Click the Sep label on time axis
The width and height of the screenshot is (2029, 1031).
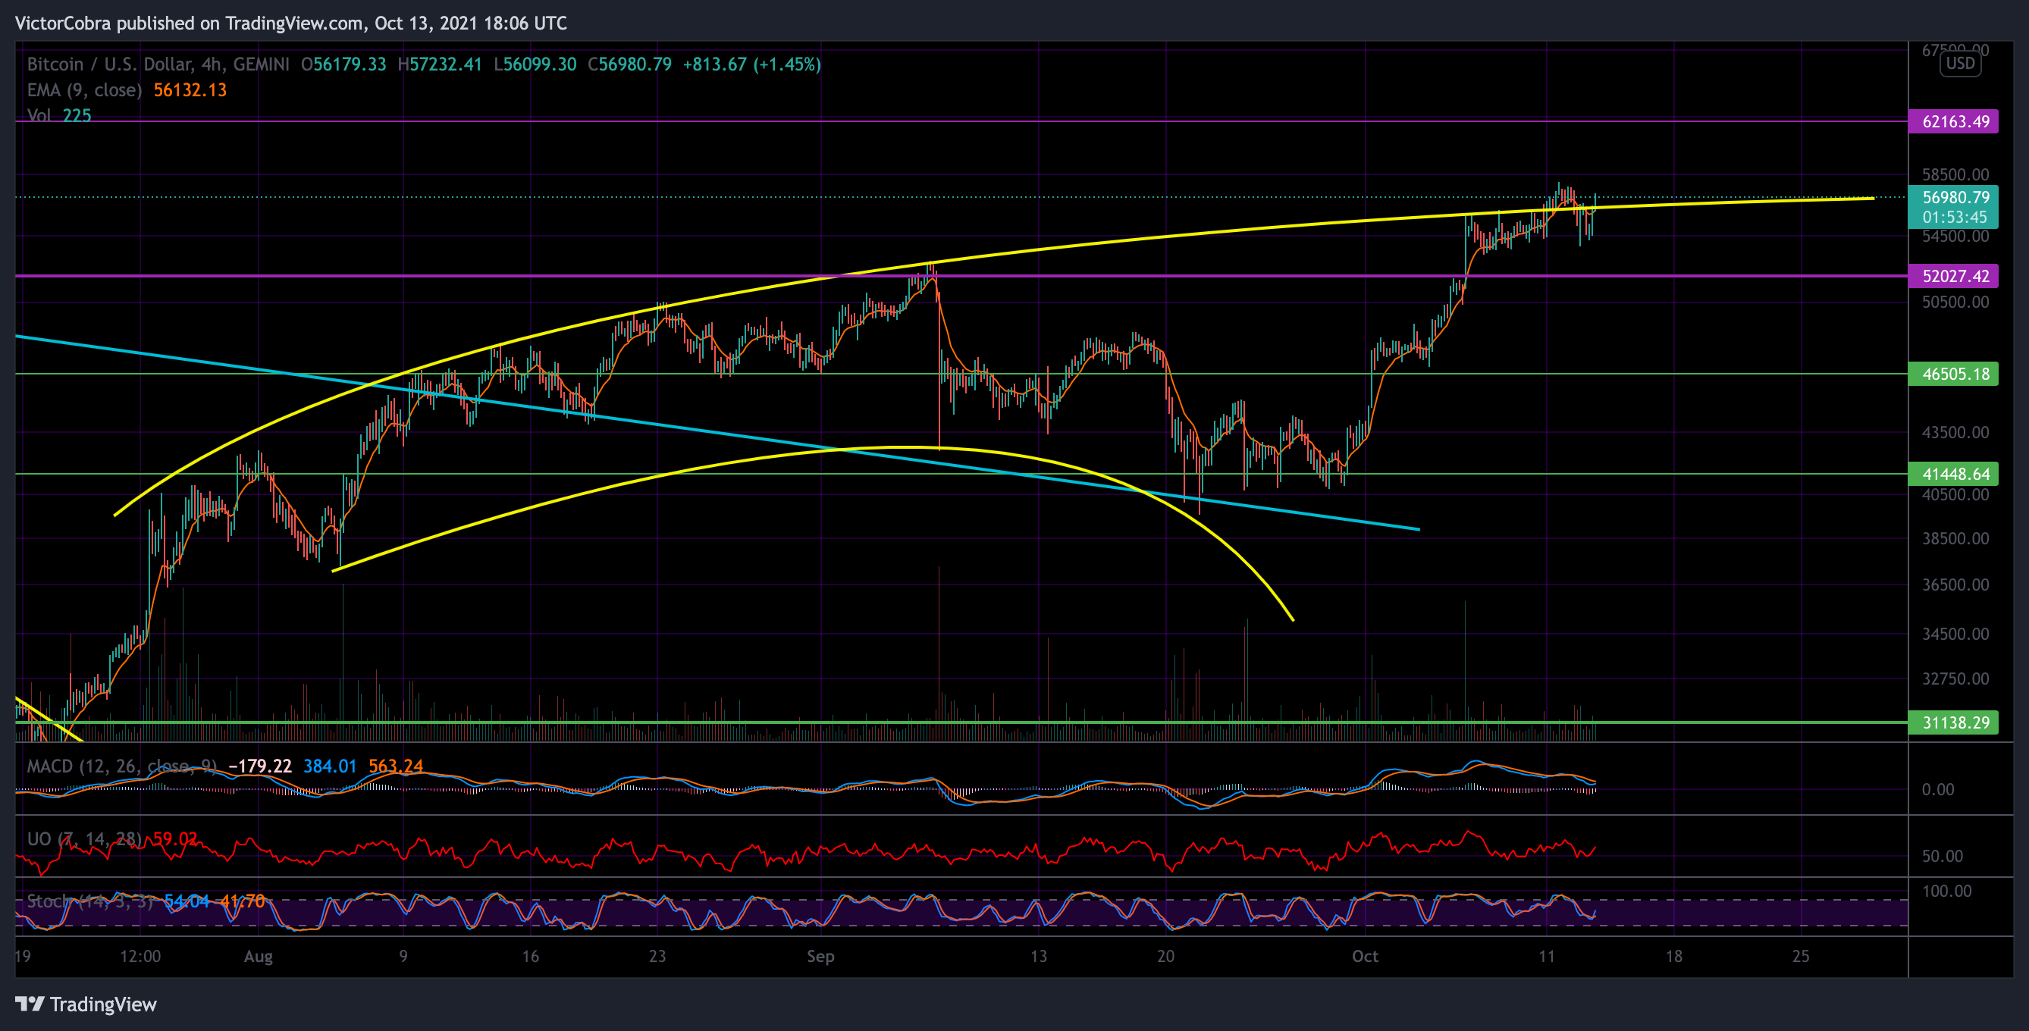[820, 956]
